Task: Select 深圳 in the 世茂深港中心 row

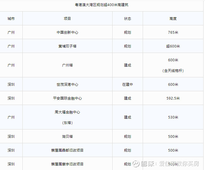Action: click(x=11, y=85)
